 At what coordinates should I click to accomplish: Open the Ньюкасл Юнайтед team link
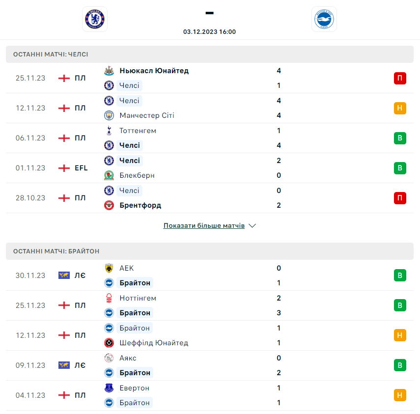click(x=154, y=71)
